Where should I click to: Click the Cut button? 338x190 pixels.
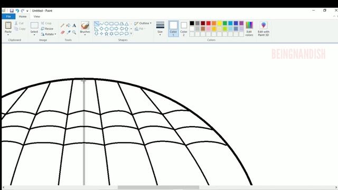(19, 23)
